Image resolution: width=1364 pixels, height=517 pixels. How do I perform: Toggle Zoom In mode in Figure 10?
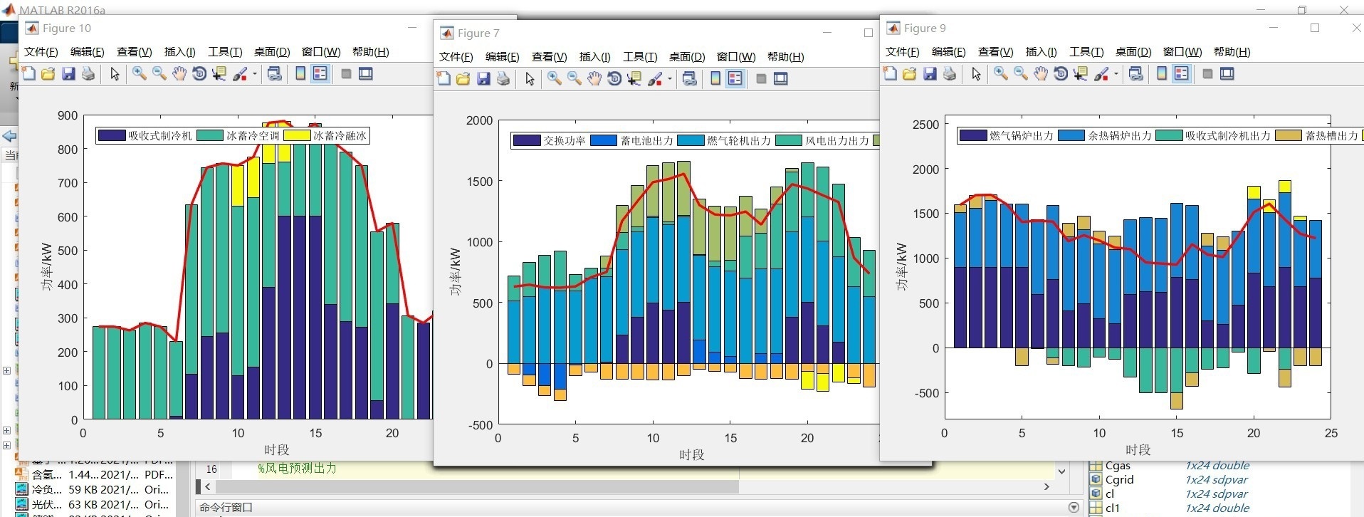140,73
